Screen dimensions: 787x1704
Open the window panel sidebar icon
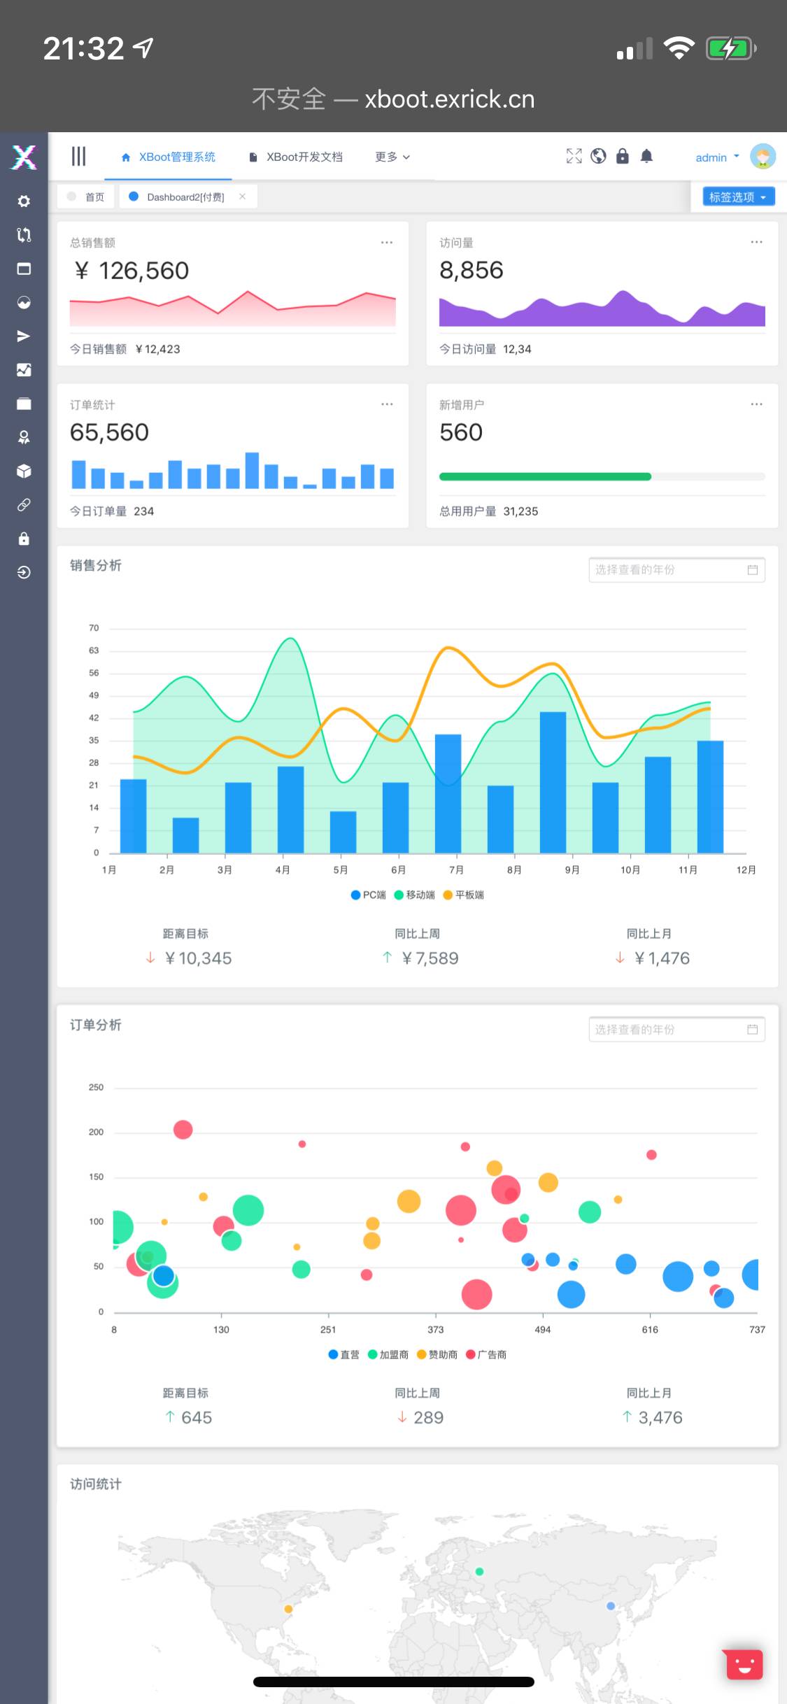pyautogui.click(x=24, y=269)
